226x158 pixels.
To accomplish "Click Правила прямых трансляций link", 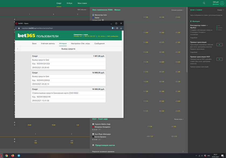I will point(199,67).
